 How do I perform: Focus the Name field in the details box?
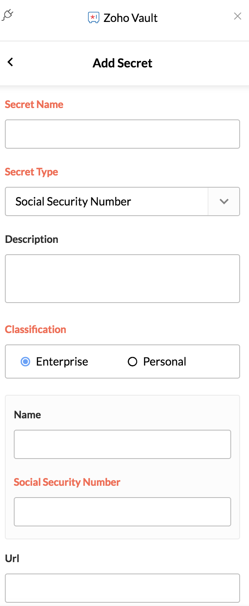[122, 444]
